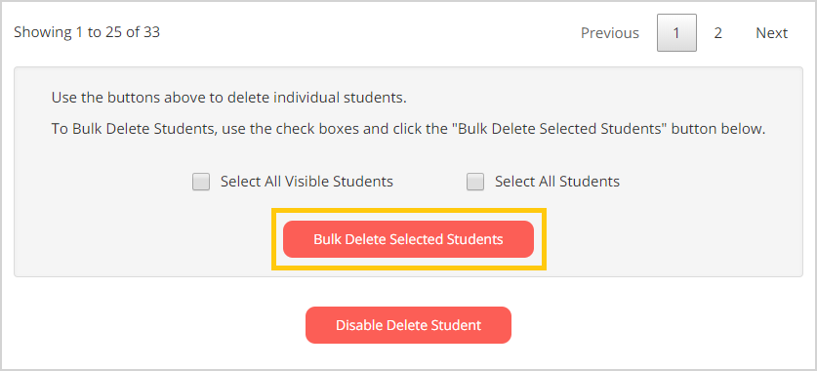The height and width of the screenshot is (371, 817).
Task: Select page 1 in the pagination
Action: coord(676,33)
